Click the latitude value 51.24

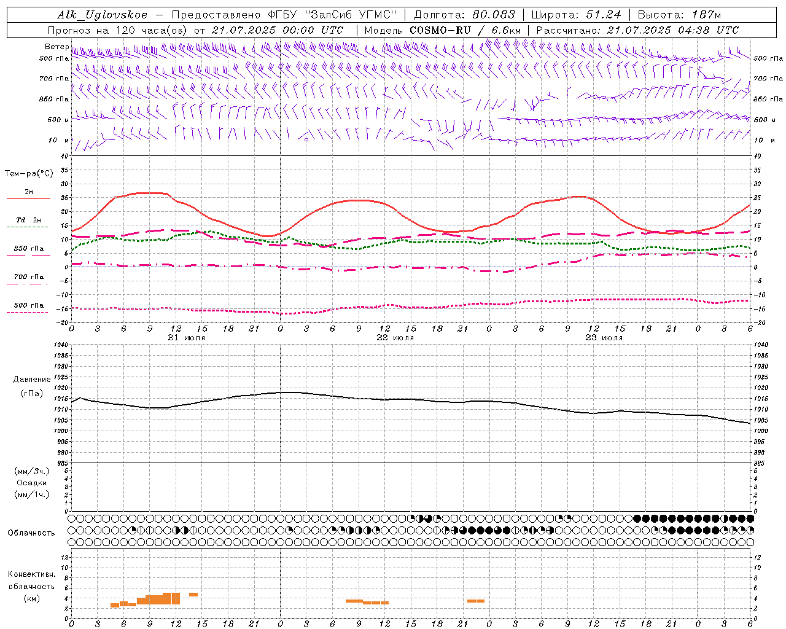click(602, 15)
